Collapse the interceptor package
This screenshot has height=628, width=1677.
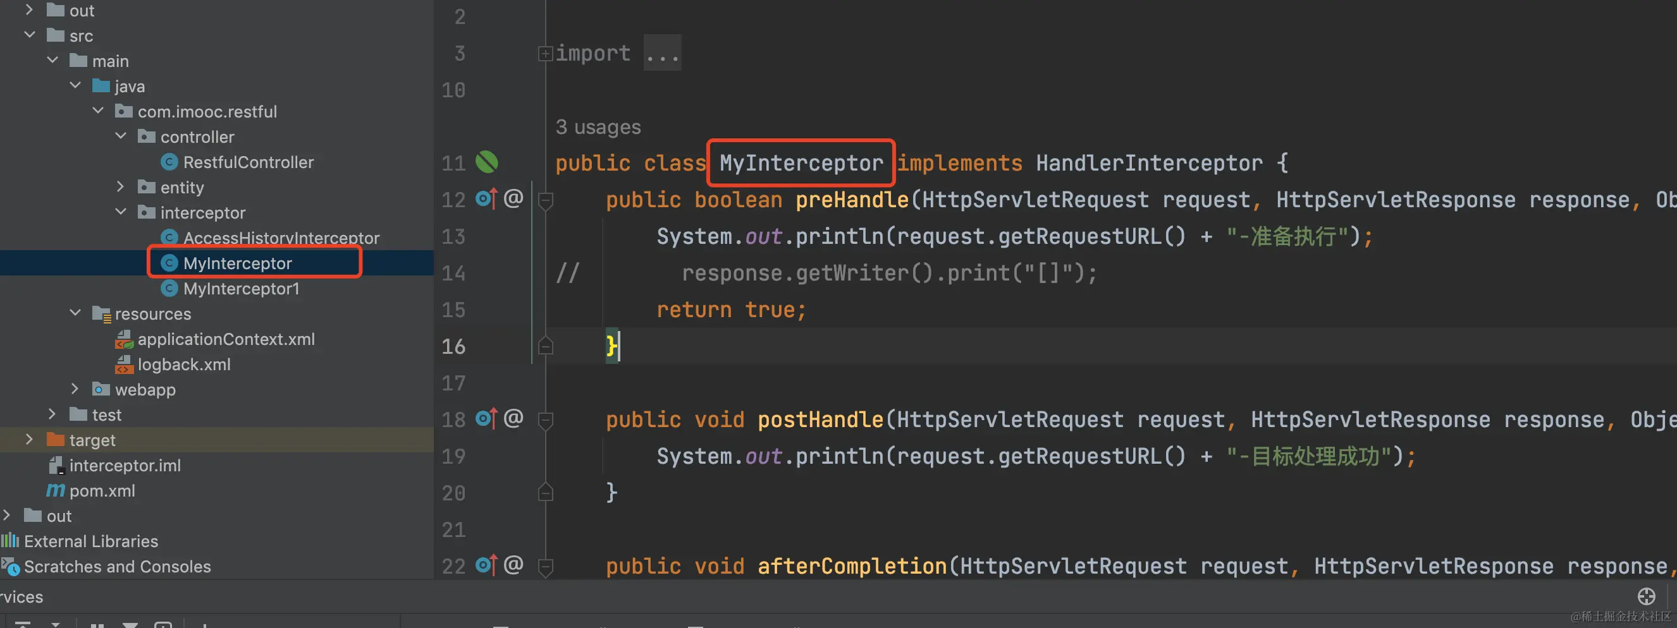point(121,211)
